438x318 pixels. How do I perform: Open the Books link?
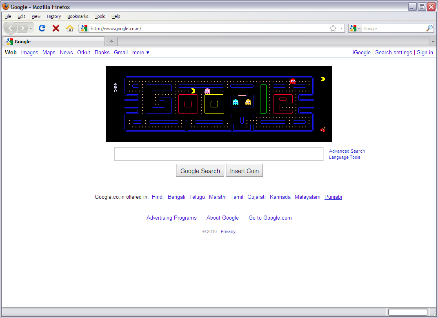(102, 53)
